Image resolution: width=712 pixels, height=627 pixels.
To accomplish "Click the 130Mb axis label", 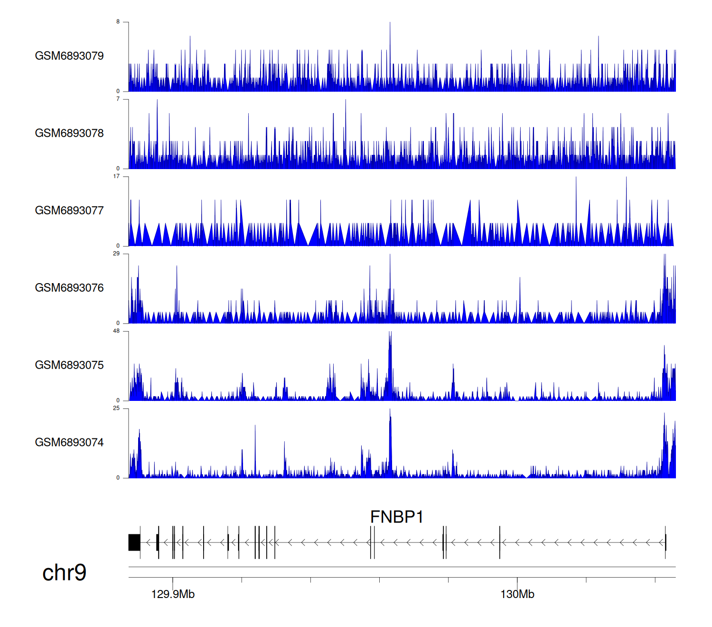I will tap(517, 595).
